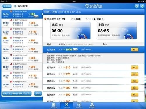Tap the 携程价 column header

click(x=62, y=44)
